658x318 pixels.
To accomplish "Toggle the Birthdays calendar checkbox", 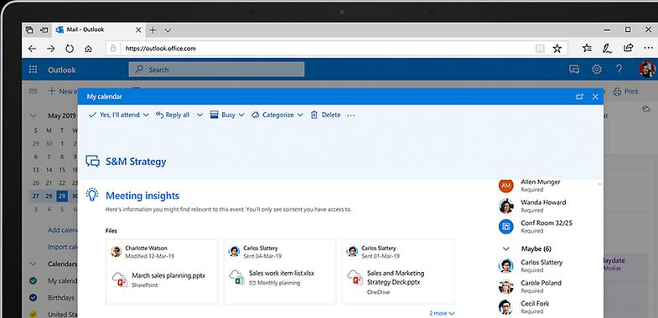I will (34, 297).
